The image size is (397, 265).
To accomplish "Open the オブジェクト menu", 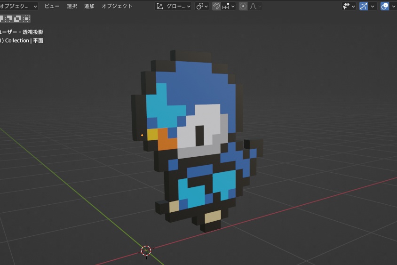I will click(117, 6).
